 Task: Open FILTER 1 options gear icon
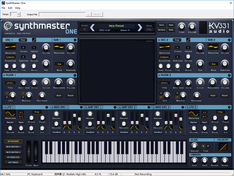[75, 75]
